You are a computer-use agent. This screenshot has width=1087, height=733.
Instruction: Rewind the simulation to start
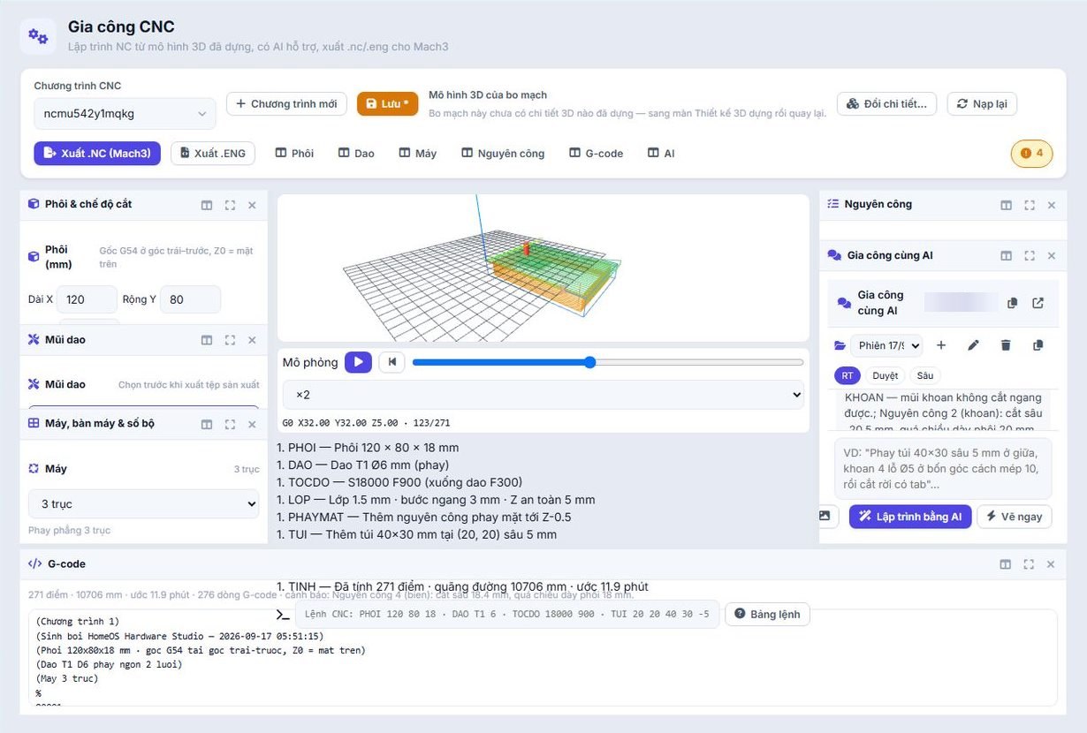point(391,362)
